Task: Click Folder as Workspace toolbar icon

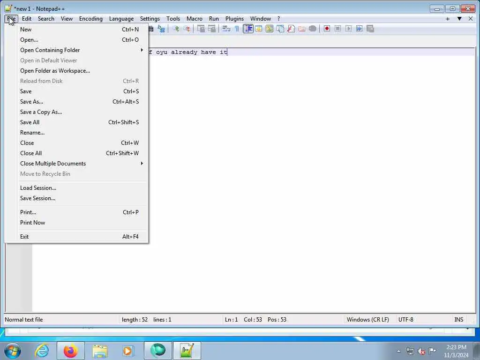Action: [301, 29]
